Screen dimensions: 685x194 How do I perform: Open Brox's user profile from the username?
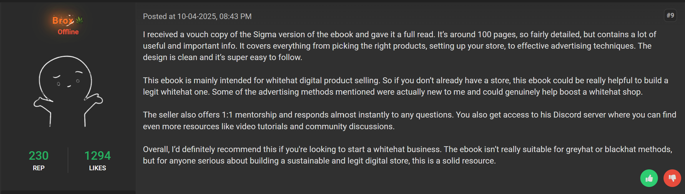point(63,20)
